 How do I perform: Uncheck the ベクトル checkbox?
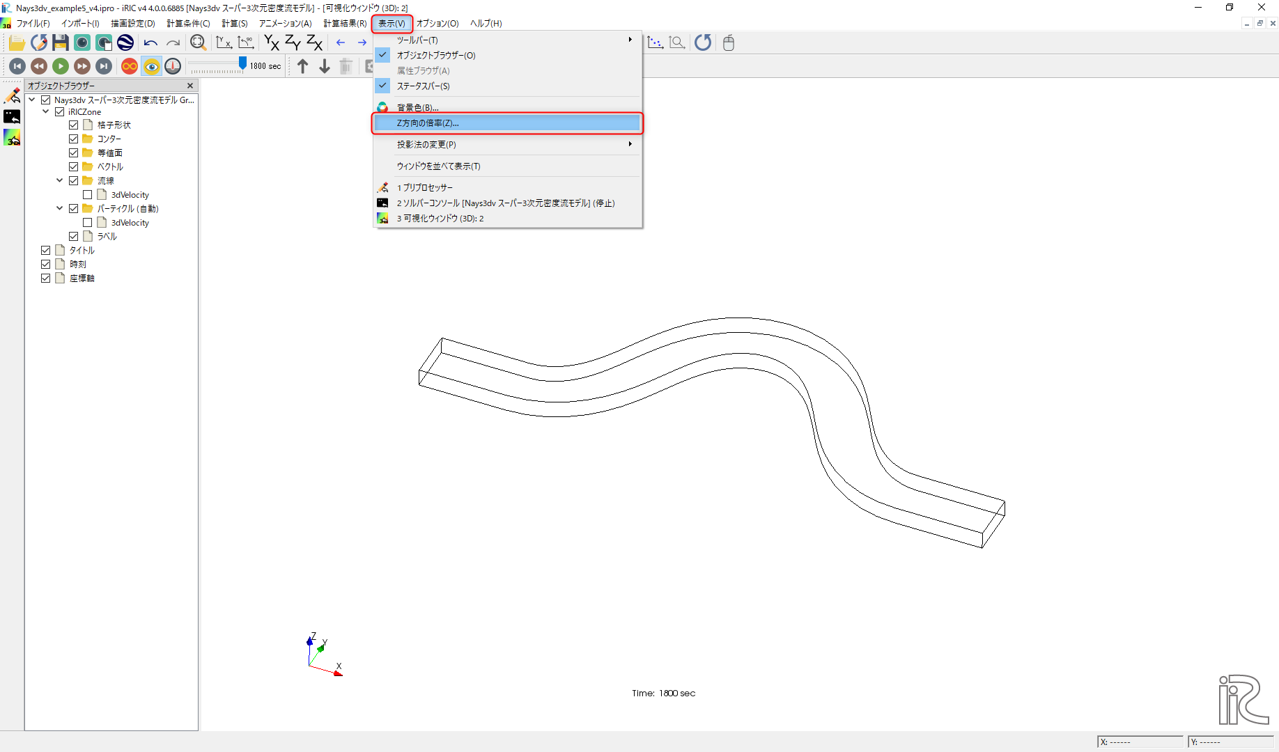tap(73, 167)
